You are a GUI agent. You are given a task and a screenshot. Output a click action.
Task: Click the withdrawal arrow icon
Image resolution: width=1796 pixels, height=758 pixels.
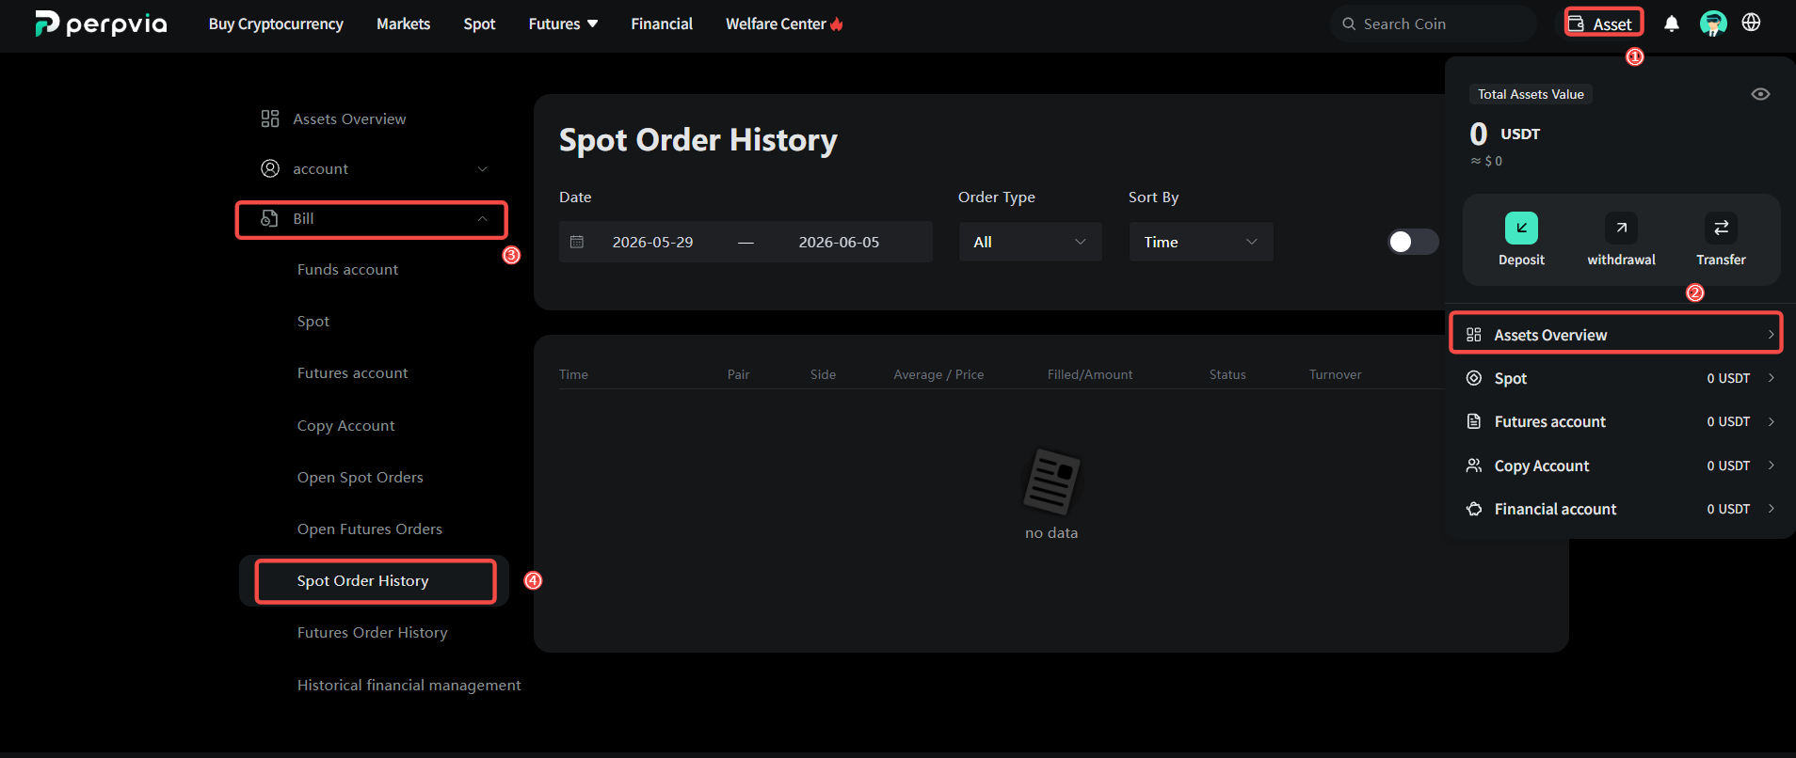[x=1621, y=228]
